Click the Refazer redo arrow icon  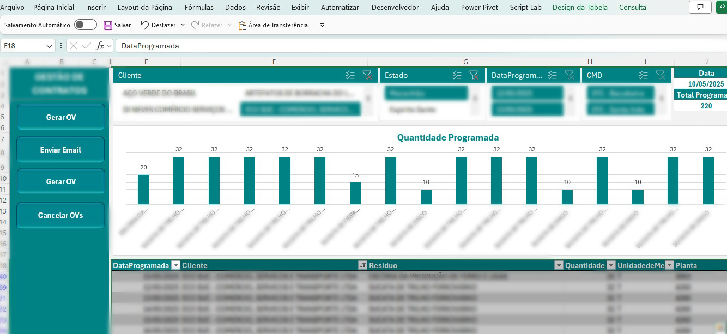[x=195, y=25]
